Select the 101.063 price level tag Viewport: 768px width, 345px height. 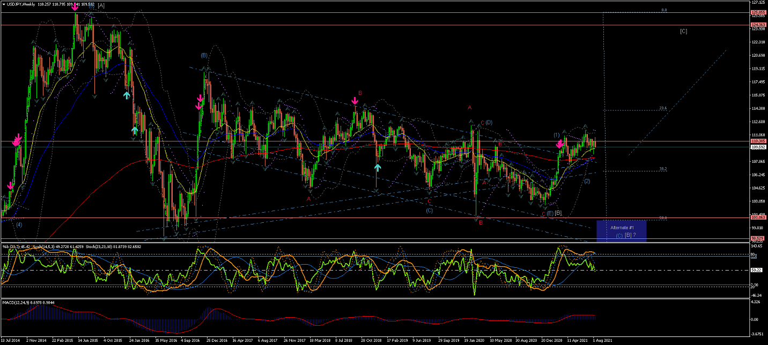757,217
